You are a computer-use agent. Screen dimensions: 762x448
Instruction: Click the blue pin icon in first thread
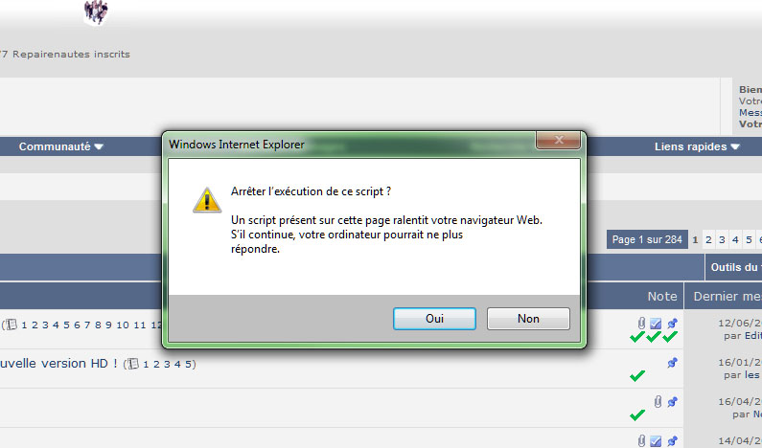pyautogui.click(x=672, y=324)
